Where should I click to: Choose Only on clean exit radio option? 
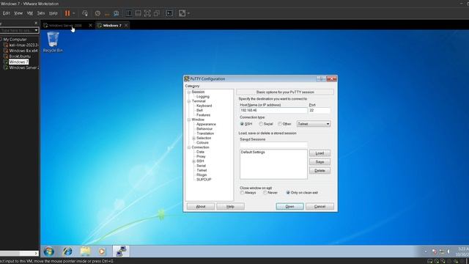[x=288, y=193]
